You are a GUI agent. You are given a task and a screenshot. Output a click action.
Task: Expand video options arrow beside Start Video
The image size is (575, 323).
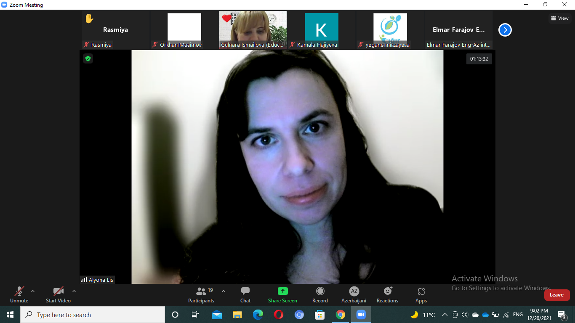click(74, 291)
